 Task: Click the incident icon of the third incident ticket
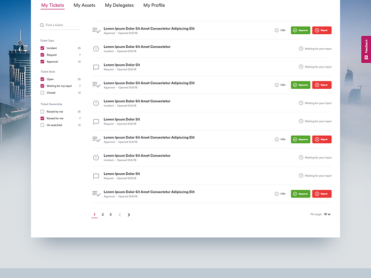coord(96,158)
